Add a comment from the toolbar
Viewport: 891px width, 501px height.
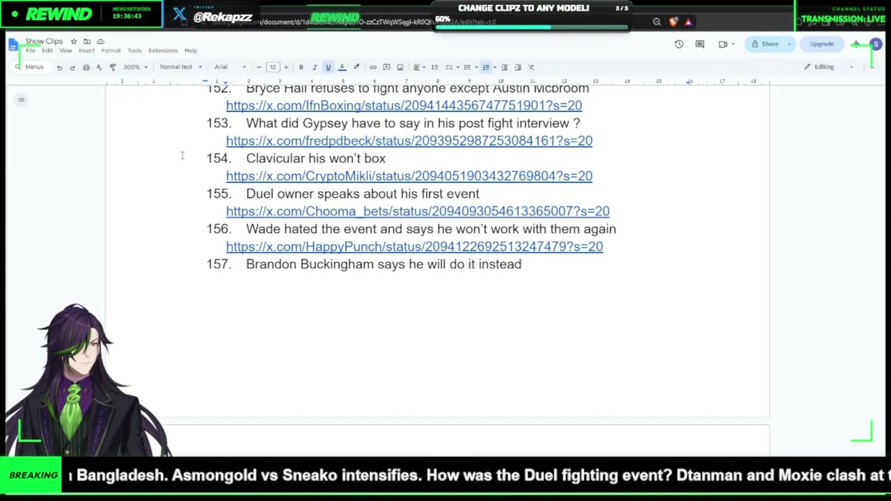pyautogui.click(x=386, y=67)
